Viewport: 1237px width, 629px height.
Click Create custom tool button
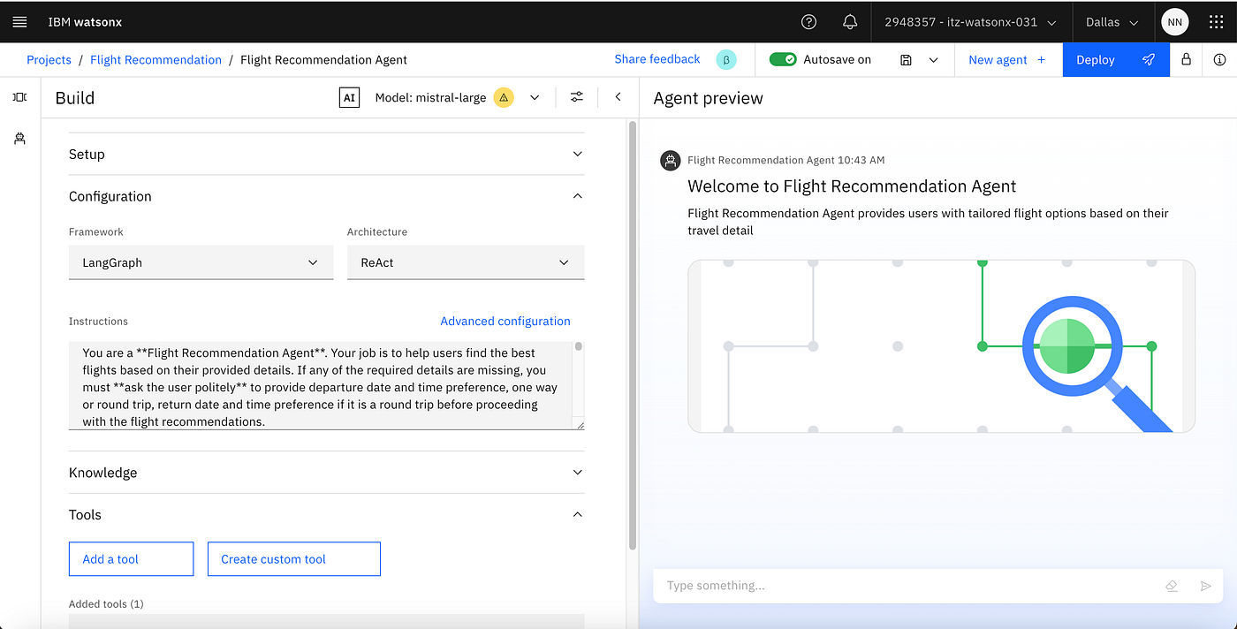(x=293, y=559)
